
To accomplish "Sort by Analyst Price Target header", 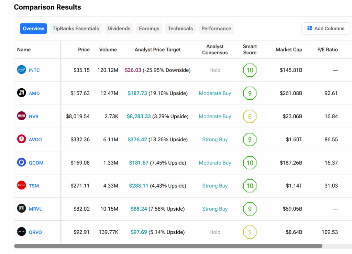I will (x=157, y=49).
